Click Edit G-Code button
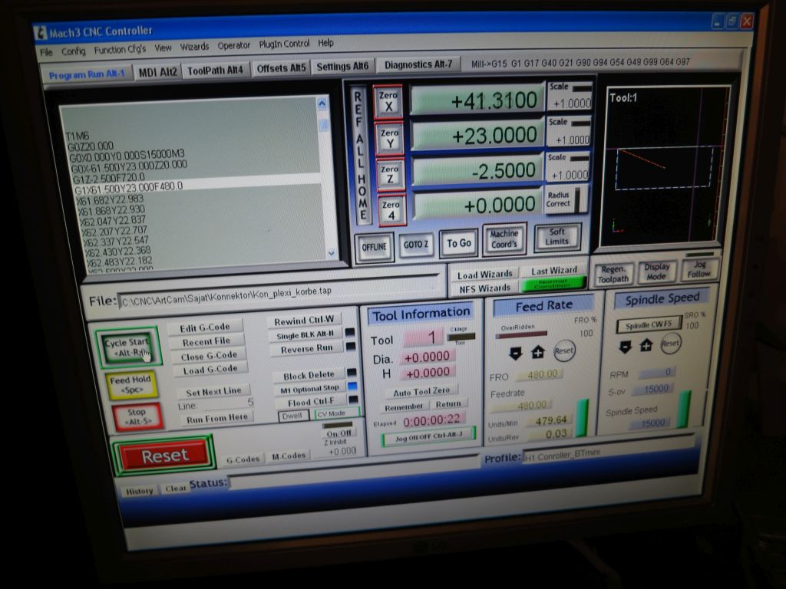This screenshot has width=786, height=589. pyautogui.click(x=205, y=328)
